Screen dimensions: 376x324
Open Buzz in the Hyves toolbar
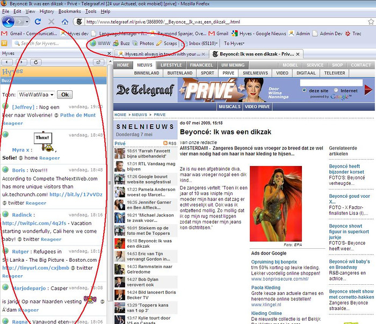121,43
